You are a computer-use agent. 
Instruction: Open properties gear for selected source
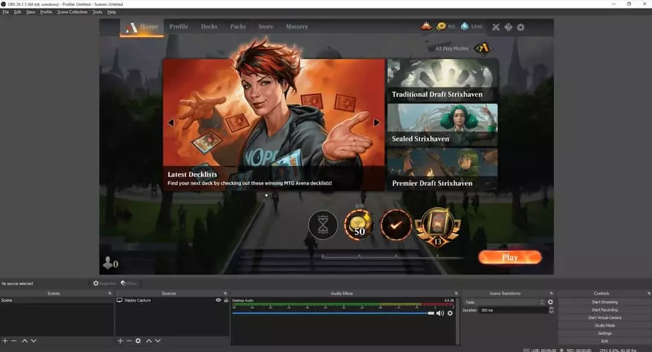click(138, 341)
